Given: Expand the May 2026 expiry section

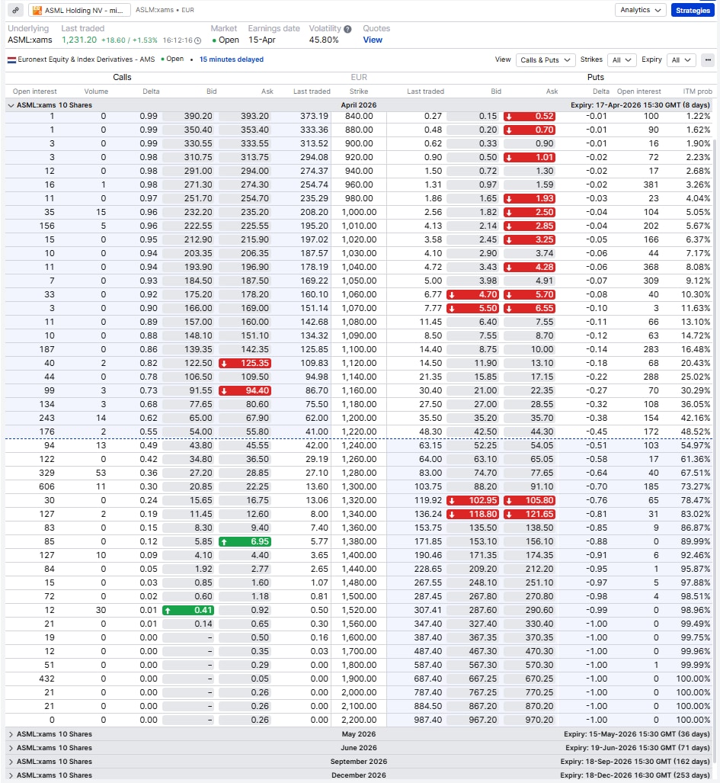Looking at the screenshot, I should coord(10,733).
